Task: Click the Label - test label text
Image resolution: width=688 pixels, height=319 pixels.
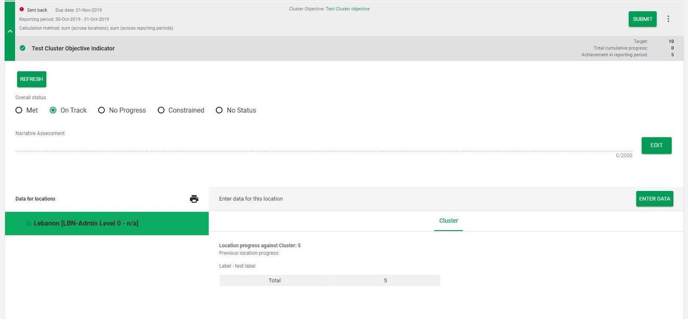Action: tap(237, 266)
